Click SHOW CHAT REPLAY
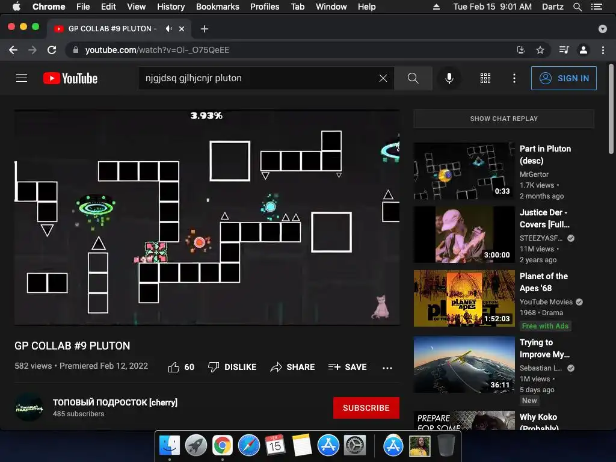This screenshot has height=462, width=616. point(504,119)
